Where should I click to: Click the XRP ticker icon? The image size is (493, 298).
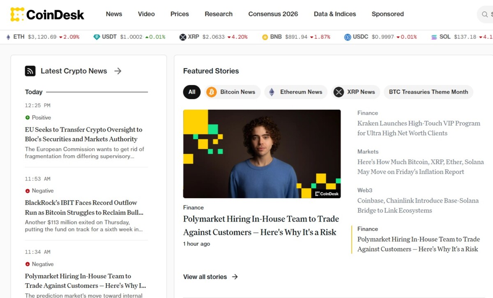coord(183,37)
